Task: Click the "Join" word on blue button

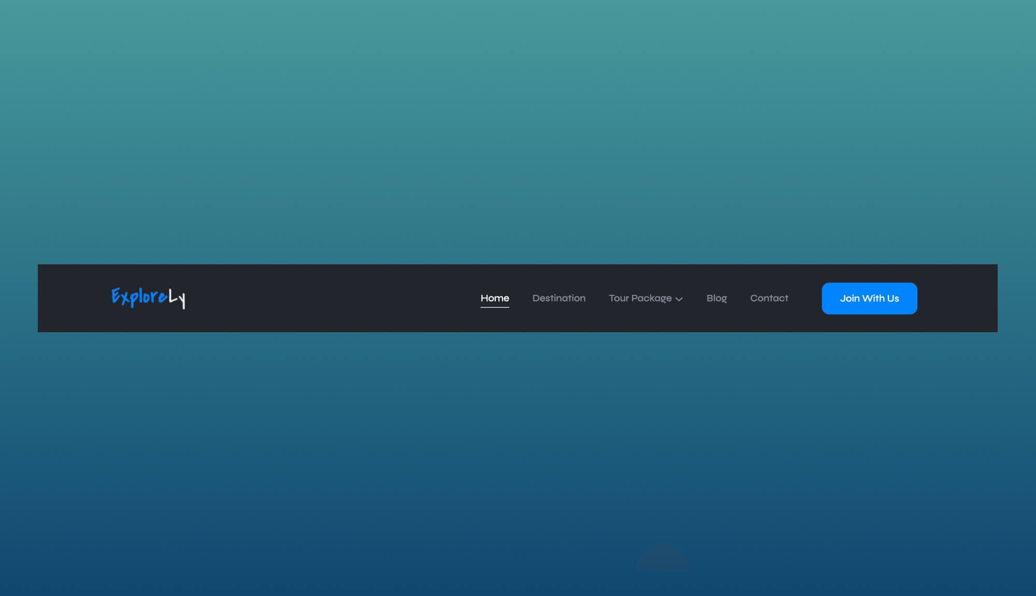Action: (850, 299)
